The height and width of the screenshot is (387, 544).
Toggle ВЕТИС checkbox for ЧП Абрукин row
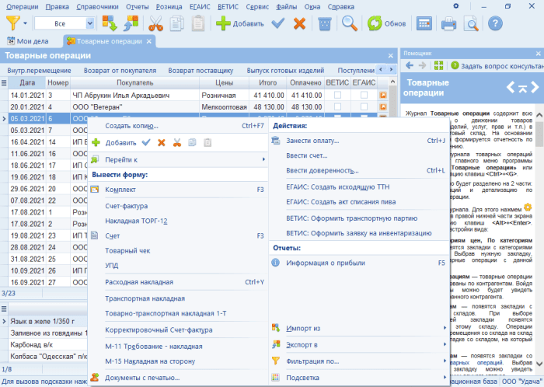(337, 95)
